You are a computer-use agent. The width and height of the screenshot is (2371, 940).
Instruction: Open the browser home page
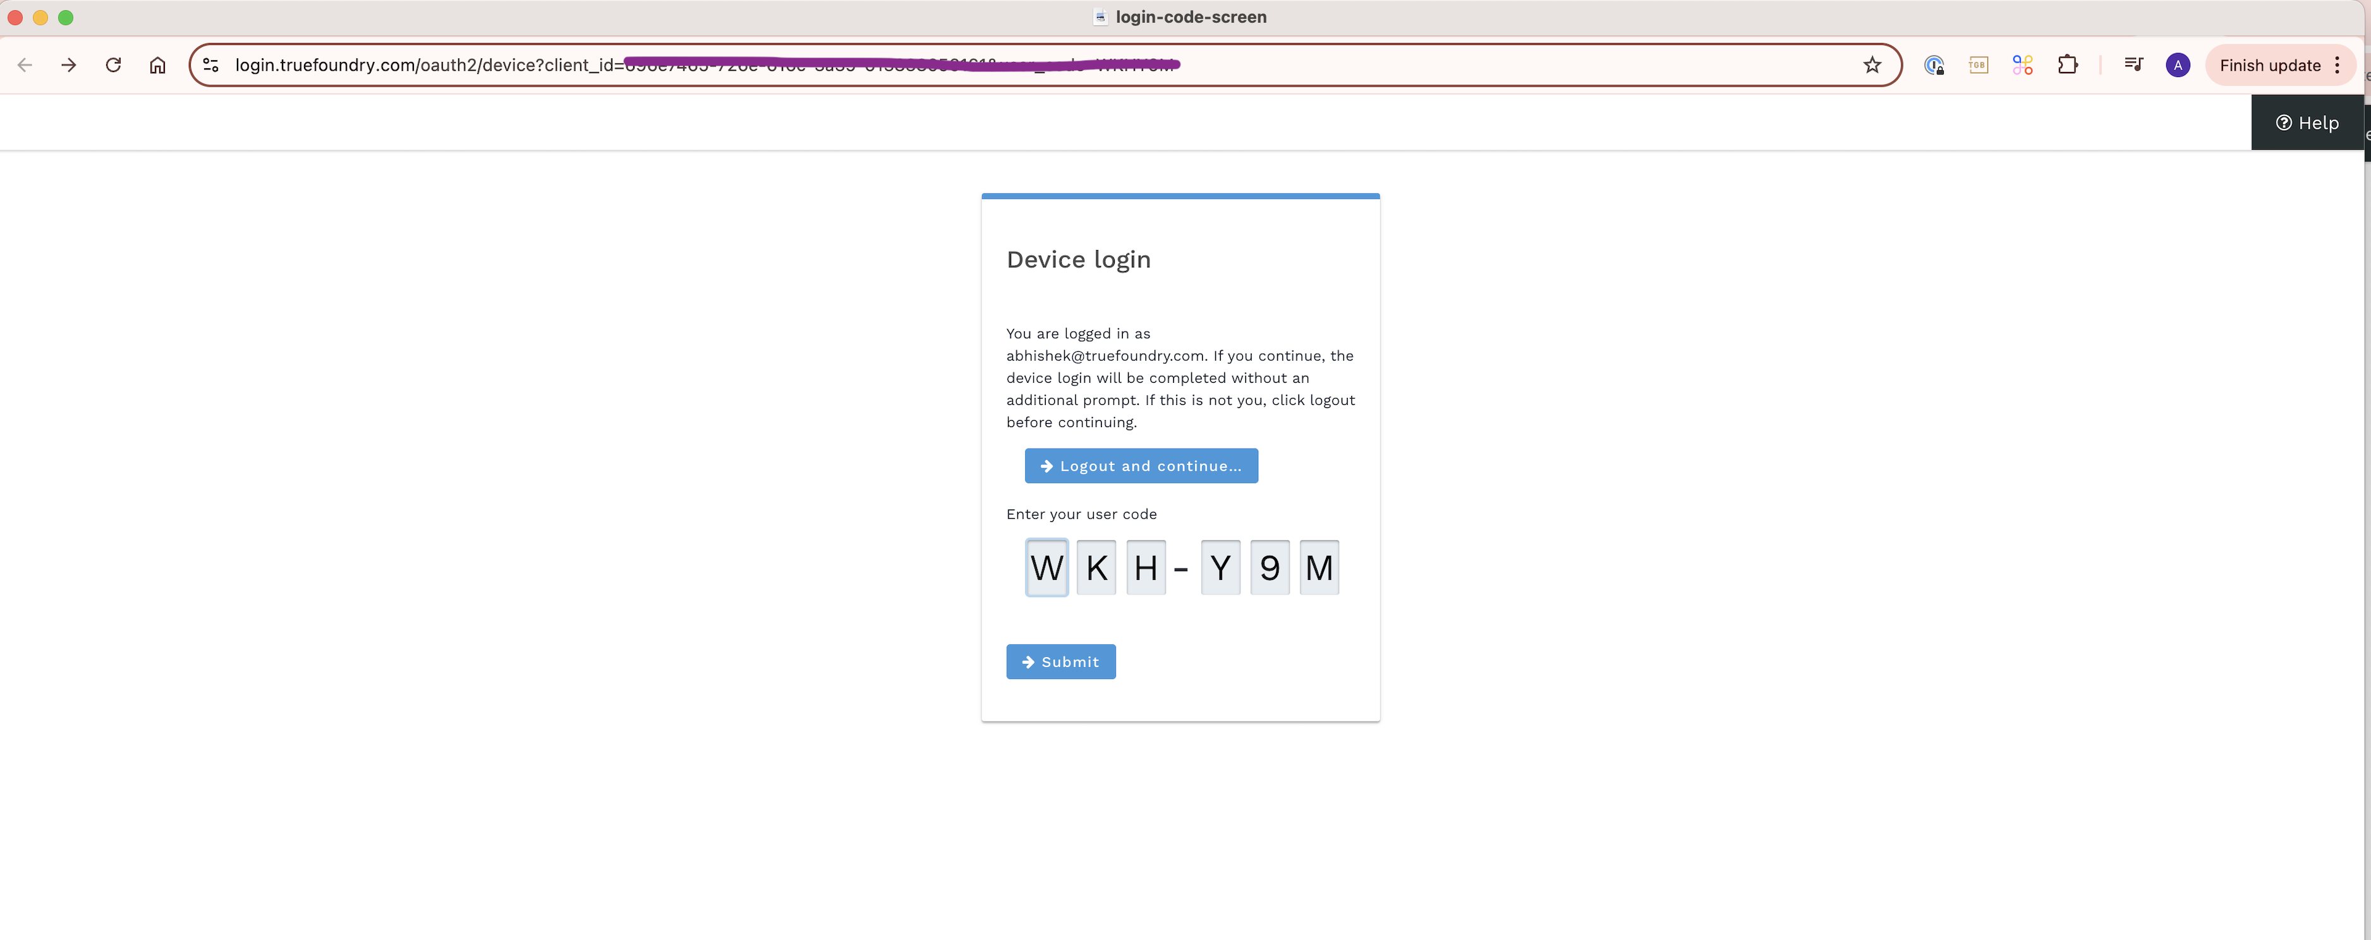pyautogui.click(x=157, y=64)
